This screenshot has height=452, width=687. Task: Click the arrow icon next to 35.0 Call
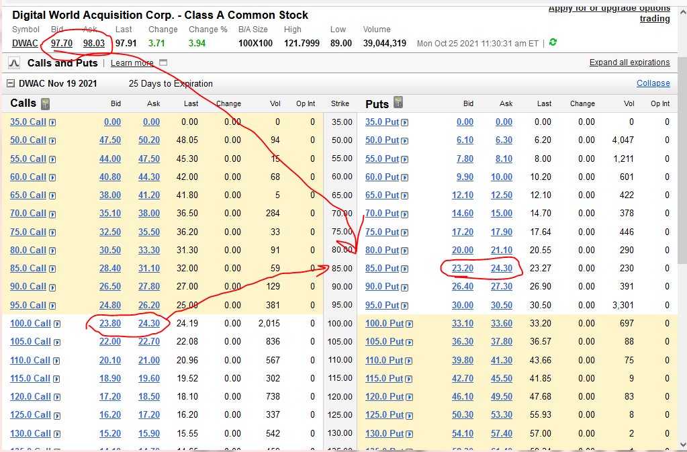[x=52, y=123]
